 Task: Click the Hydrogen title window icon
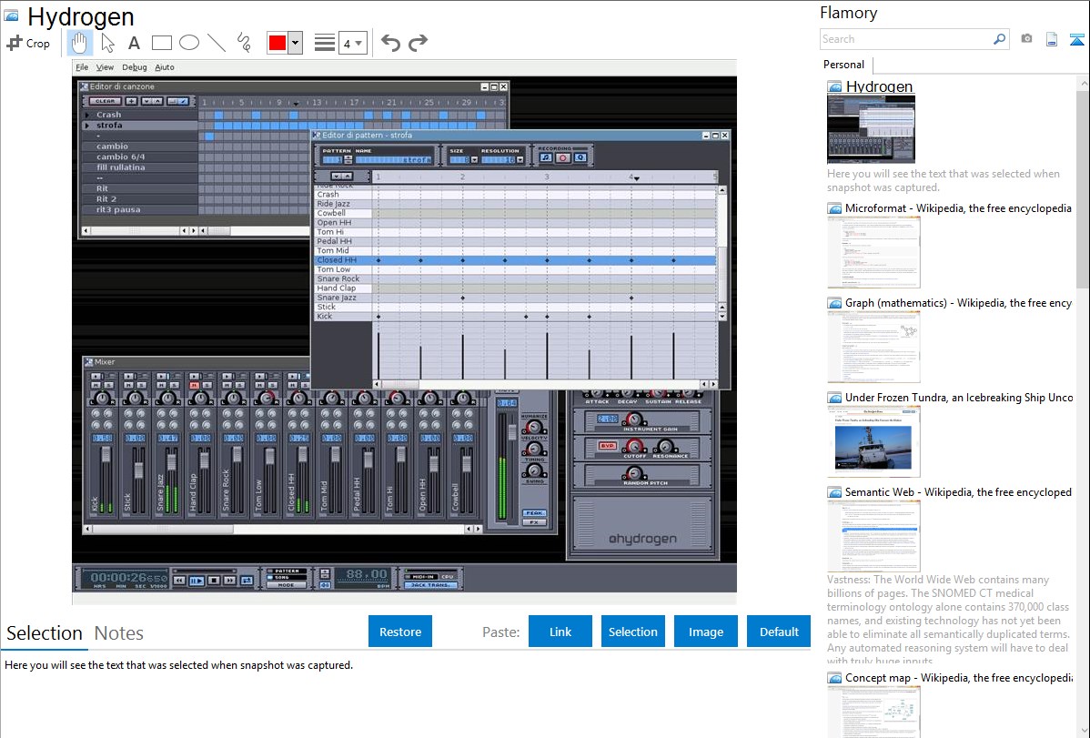[x=11, y=16]
